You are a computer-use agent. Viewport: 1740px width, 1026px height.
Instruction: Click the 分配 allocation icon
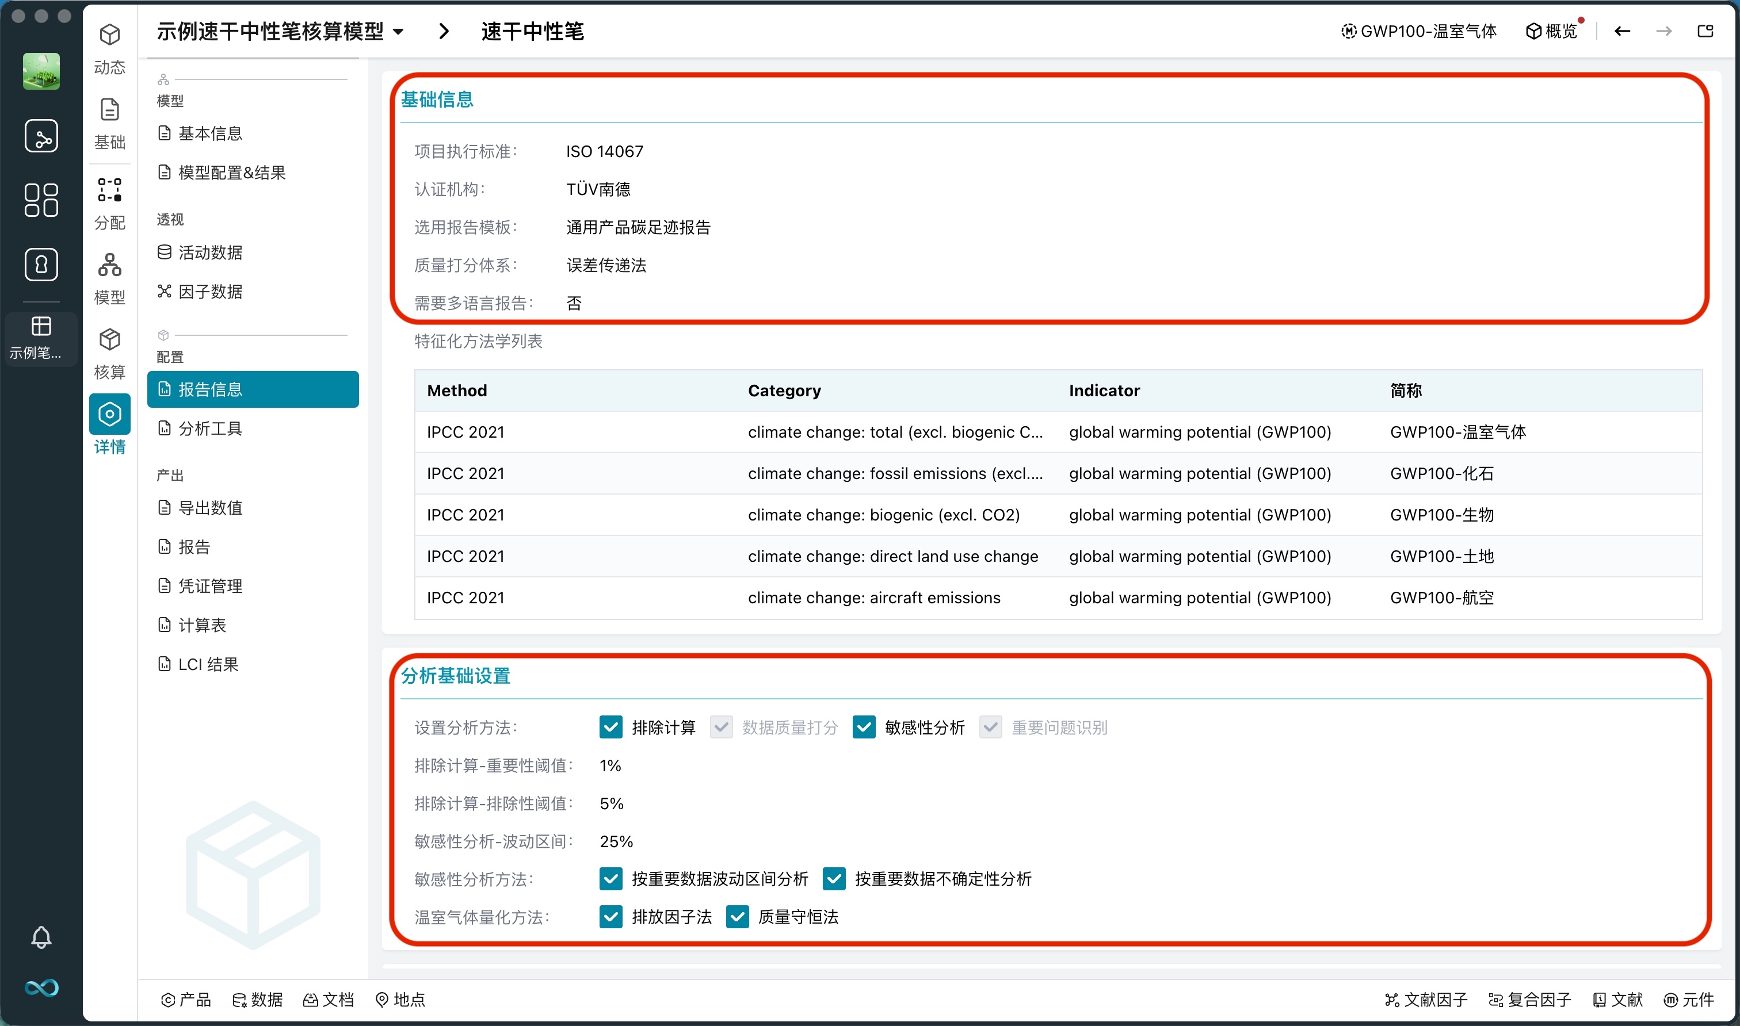point(109,190)
